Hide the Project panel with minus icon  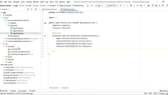pos(39,9)
